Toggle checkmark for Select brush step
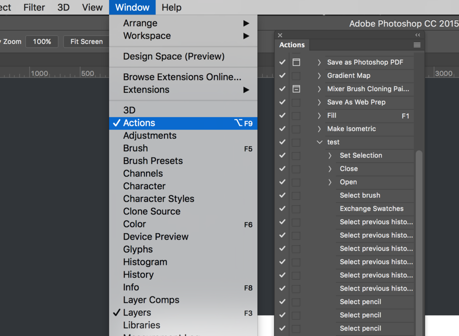This screenshot has width=459, height=336. pos(282,196)
